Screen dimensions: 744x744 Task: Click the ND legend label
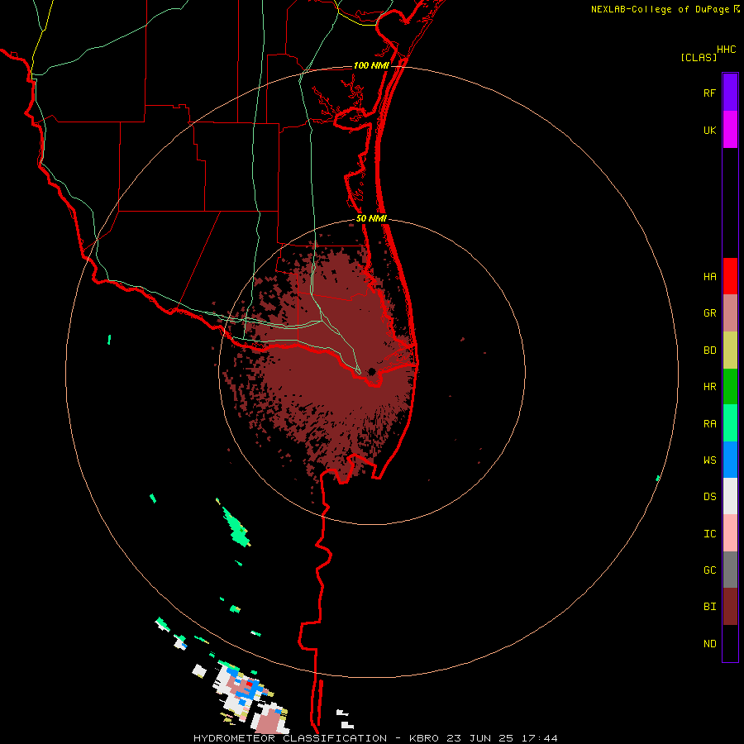[x=709, y=644]
